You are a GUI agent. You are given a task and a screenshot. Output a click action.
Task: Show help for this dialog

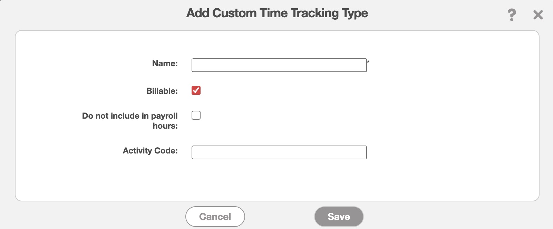point(512,15)
